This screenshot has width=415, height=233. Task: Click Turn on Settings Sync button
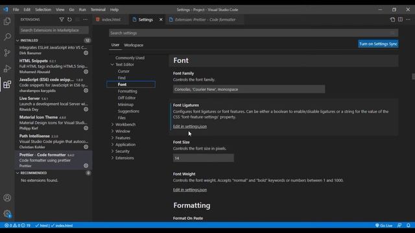tap(378, 44)
